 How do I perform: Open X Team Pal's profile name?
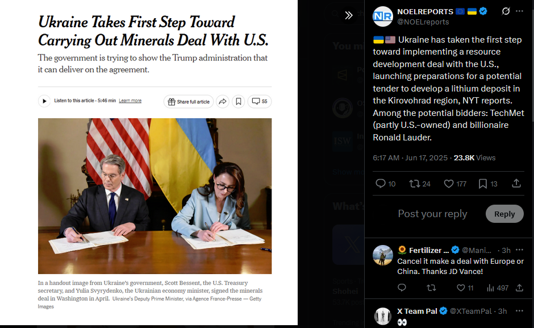pyautogui.click(x=417, y=311)
